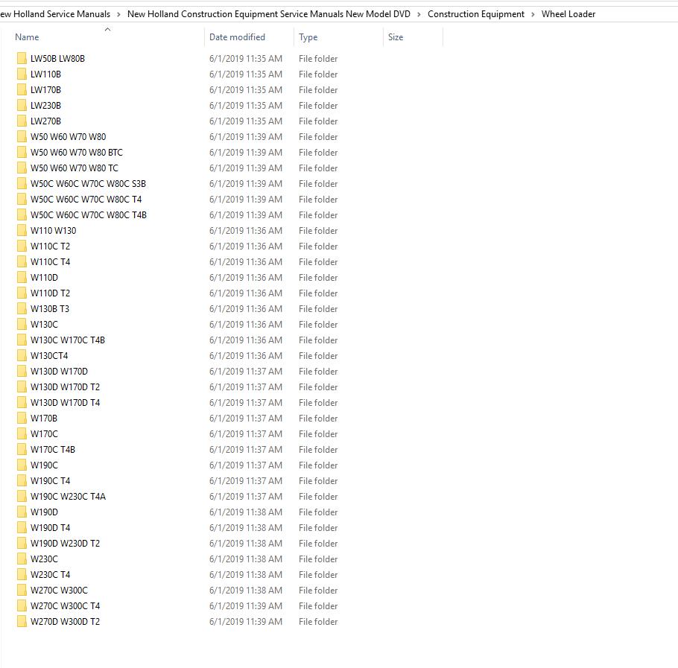Click the W190C folder icon
Image resolution: width=678 pixels, height=668 pixels.
(22, 465)
